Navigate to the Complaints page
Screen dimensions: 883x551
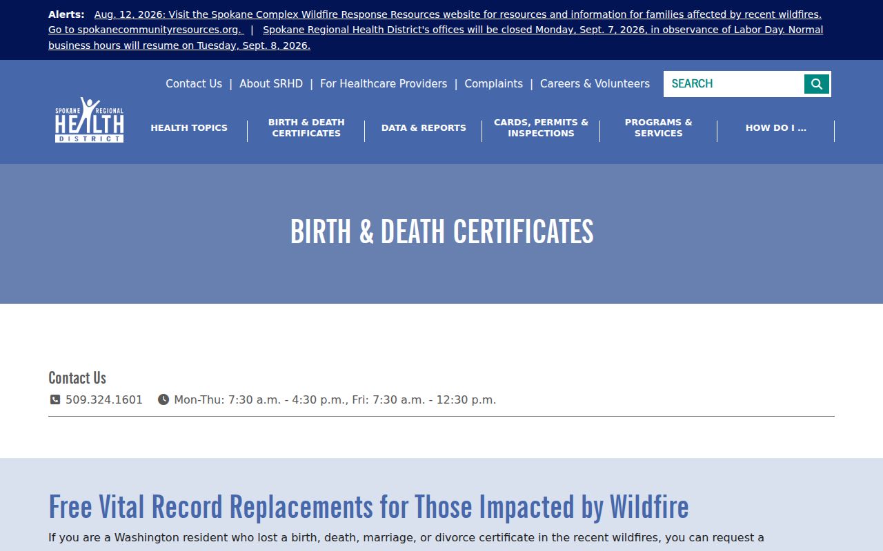(493, 83)
